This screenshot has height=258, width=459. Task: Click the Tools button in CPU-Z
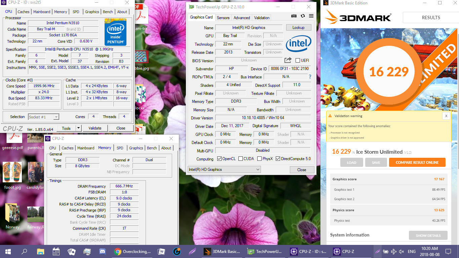[x=66, y=128]
